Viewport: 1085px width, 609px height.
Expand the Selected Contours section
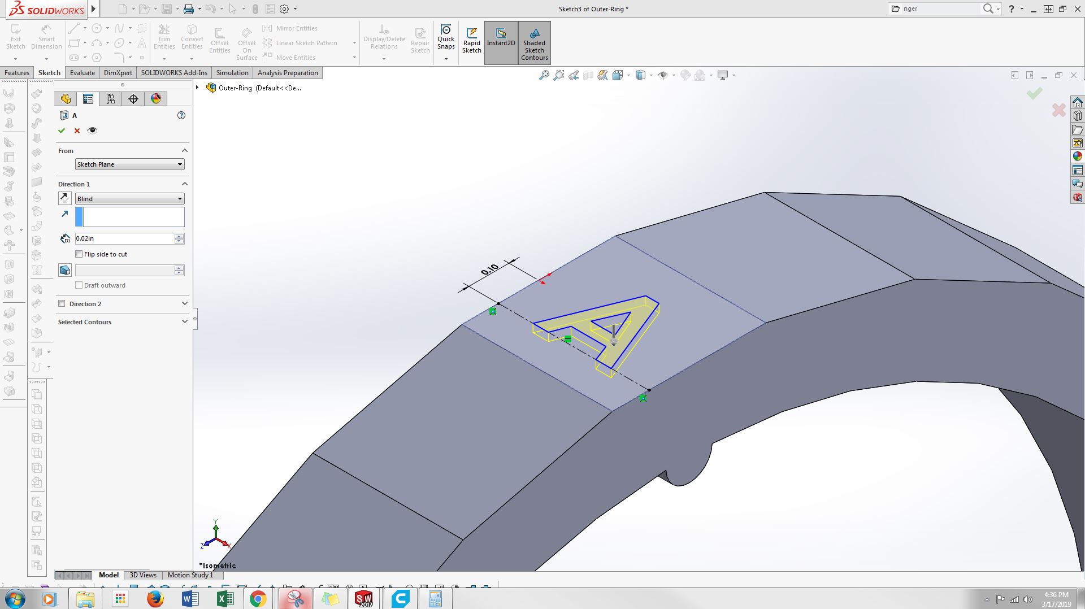pos(184,322)
